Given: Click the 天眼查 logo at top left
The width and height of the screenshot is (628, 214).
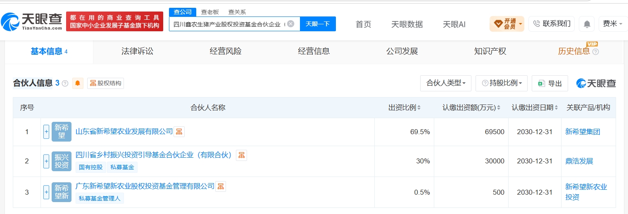Looking at the screenshot, I should tap(32, 21).
